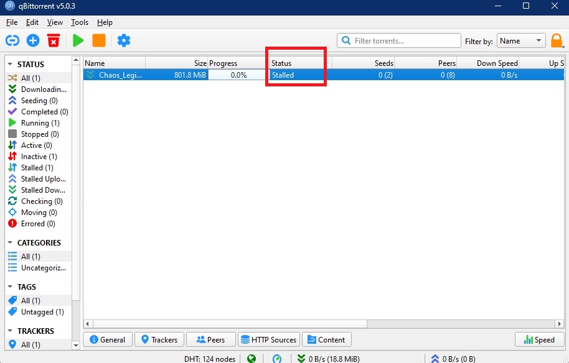The image size is (569, 363).
Task: Select All (1) under TRACKERS
Action: coord(38,344)
